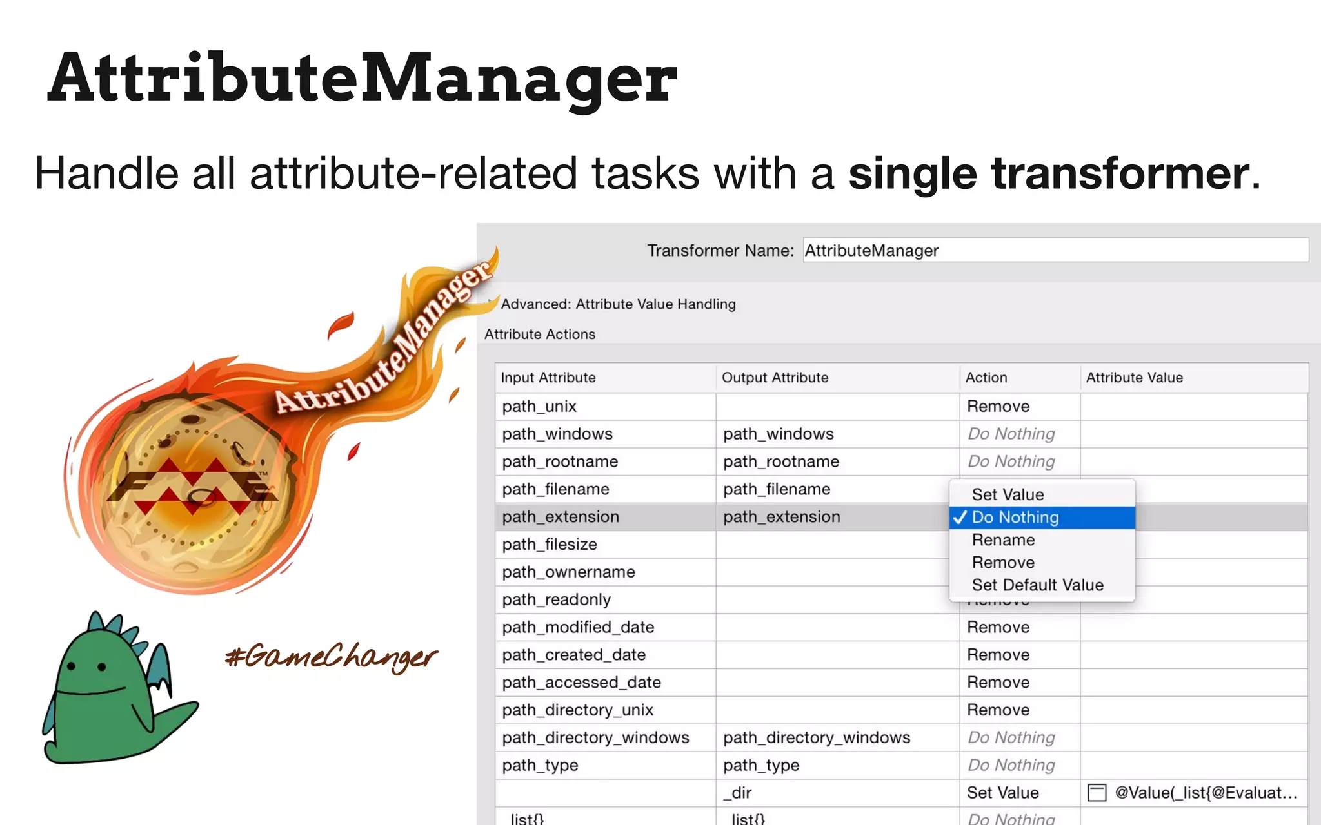Click the #GameChanger hashtag text

[331, 657]
